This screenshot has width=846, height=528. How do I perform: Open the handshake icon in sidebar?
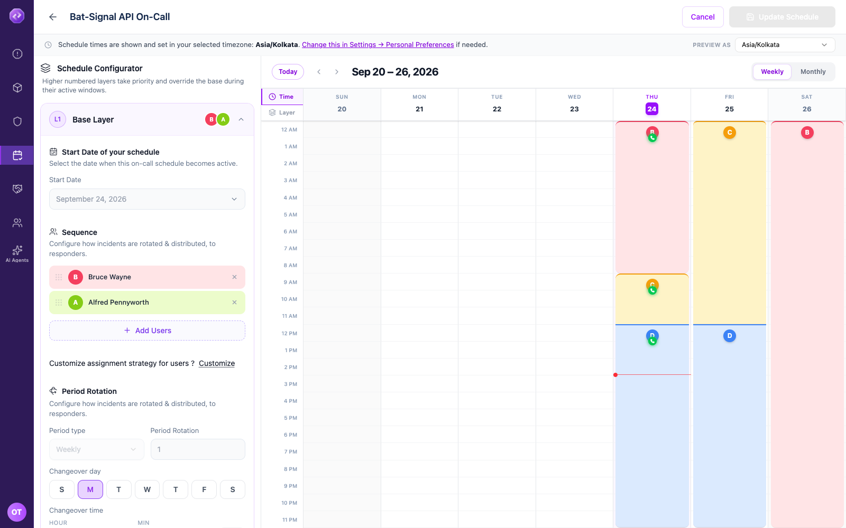pyautogui.click(x=17, y=189)
